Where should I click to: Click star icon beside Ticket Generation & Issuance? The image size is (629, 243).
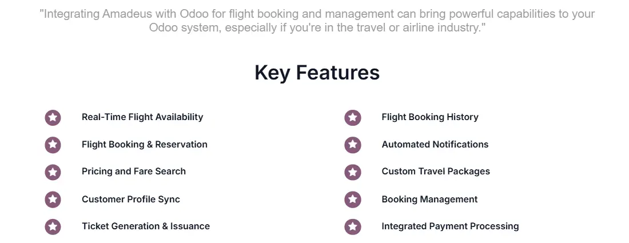(53, 226)
